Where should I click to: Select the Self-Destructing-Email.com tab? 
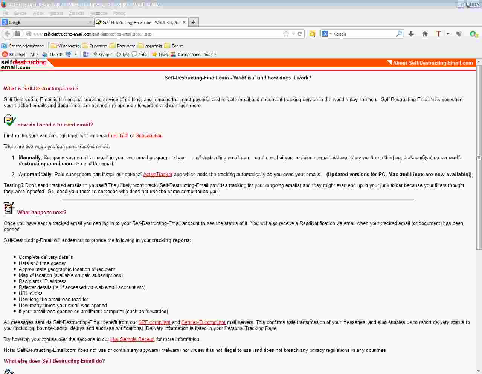[x=141, y=22]
